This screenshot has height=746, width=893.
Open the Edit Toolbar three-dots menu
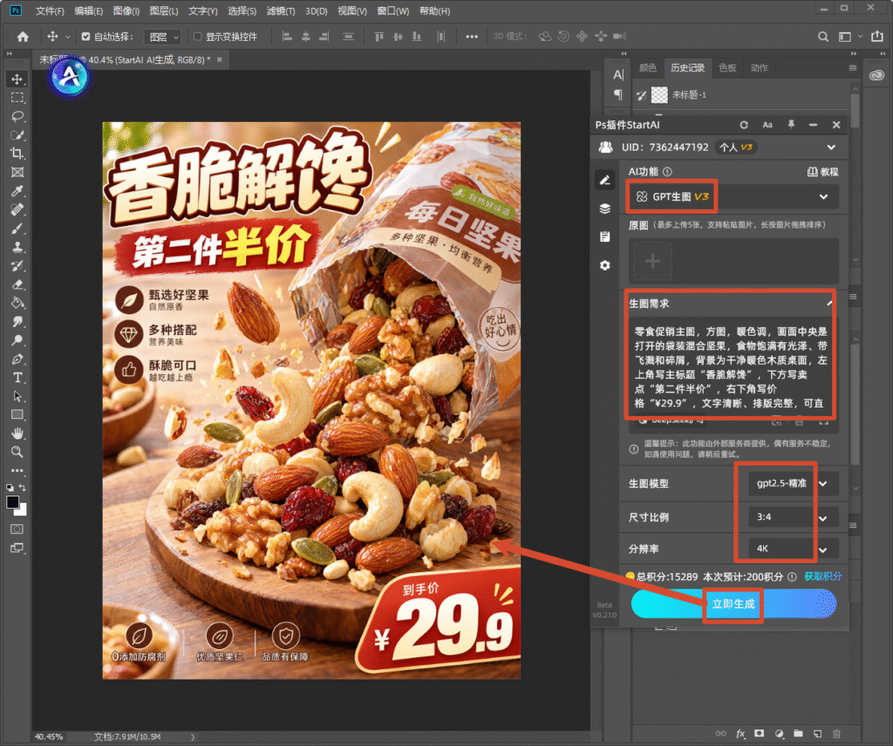click(17, 470)
